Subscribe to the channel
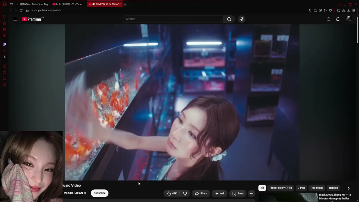 pyautogui.click(x=100, y=193)
